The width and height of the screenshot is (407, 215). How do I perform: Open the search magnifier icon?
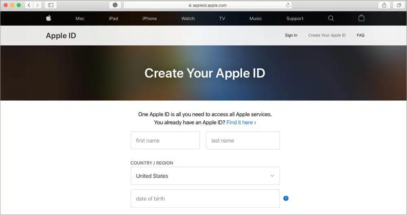pyautogui.click(x=330, y=18)
